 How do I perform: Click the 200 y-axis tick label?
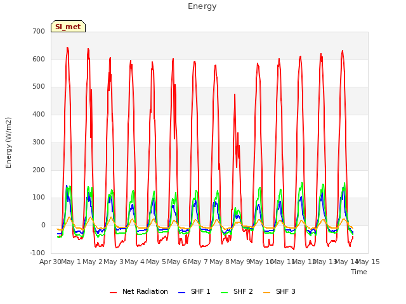pyautogui.click(x=39, y=170)
